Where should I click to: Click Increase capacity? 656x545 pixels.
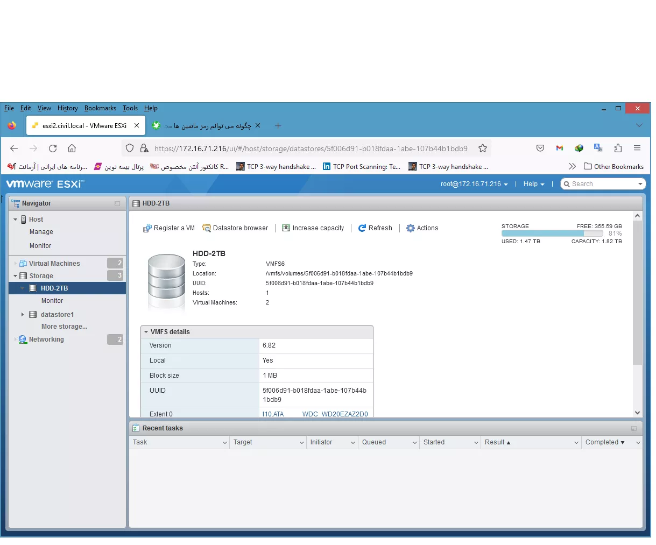(313, 228)
